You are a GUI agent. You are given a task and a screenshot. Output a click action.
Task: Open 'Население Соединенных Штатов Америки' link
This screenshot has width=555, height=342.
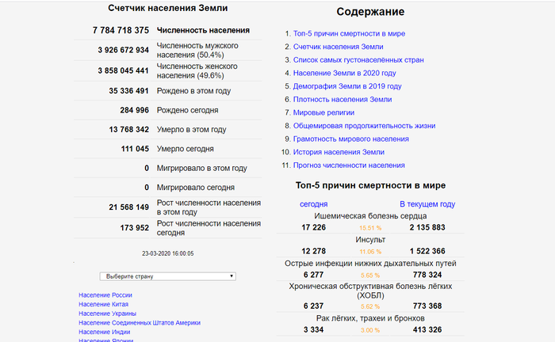[x=140, y=322]
